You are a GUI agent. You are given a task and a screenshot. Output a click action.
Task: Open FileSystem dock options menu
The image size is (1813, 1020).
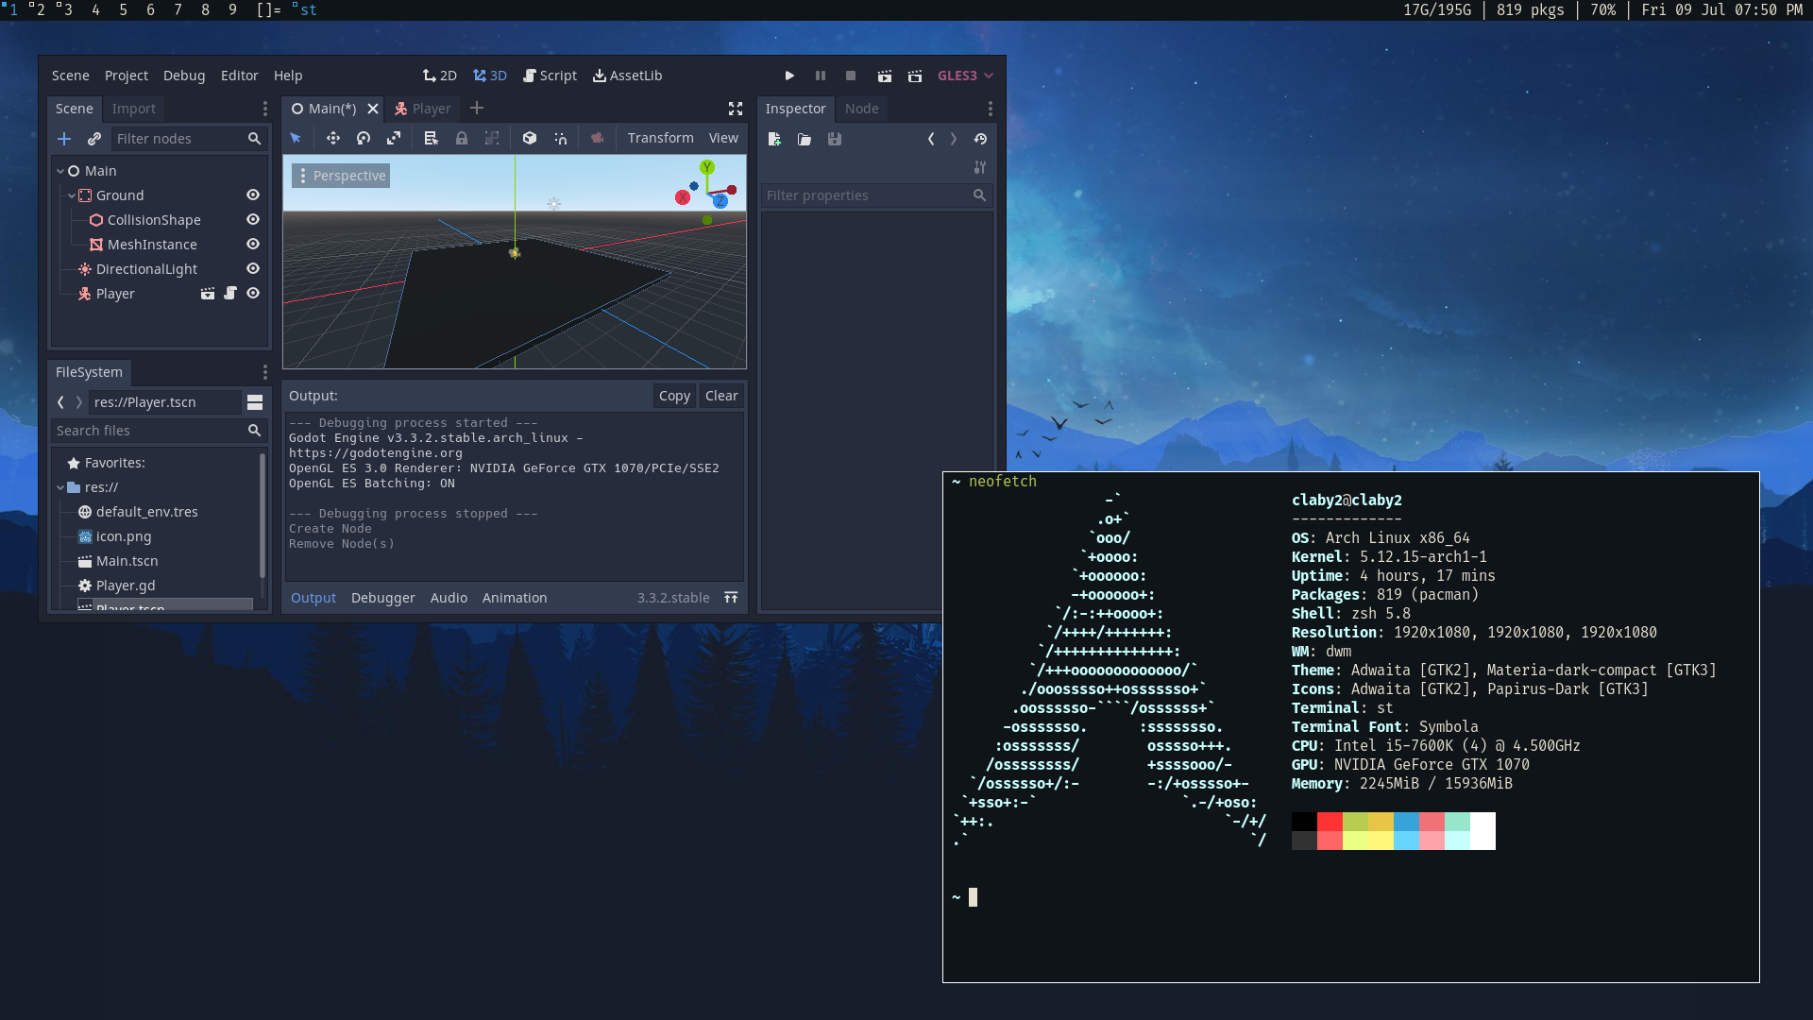tap(265, 372)
